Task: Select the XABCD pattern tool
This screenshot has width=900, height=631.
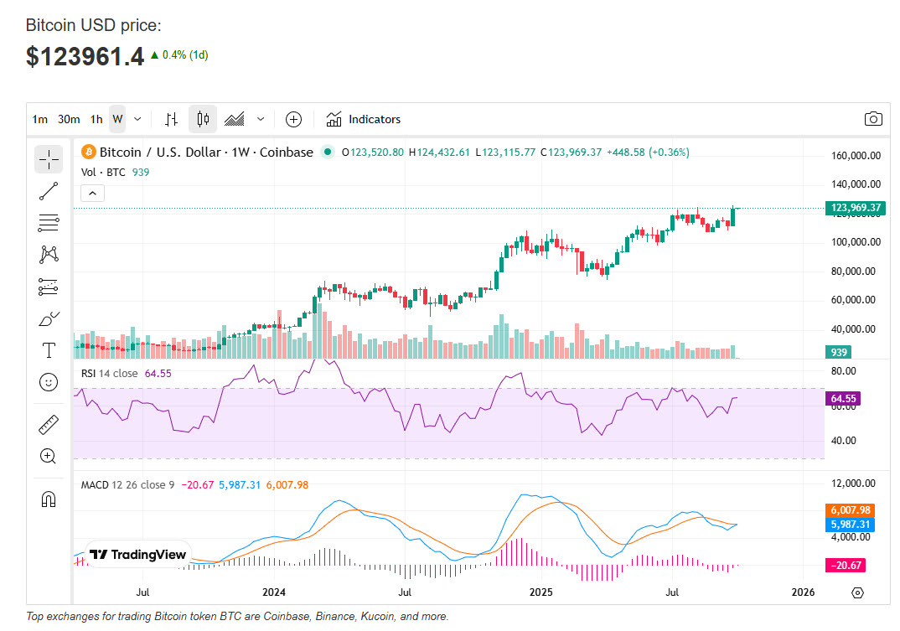Action: click(49, 254)
